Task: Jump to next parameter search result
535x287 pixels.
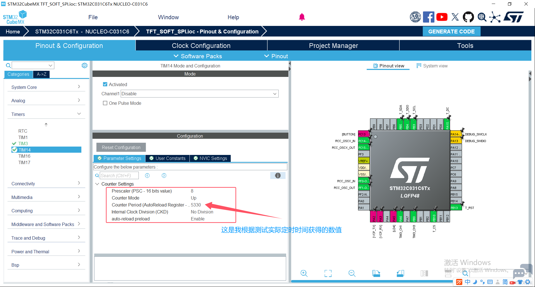Action: click(x=164, y=176)
